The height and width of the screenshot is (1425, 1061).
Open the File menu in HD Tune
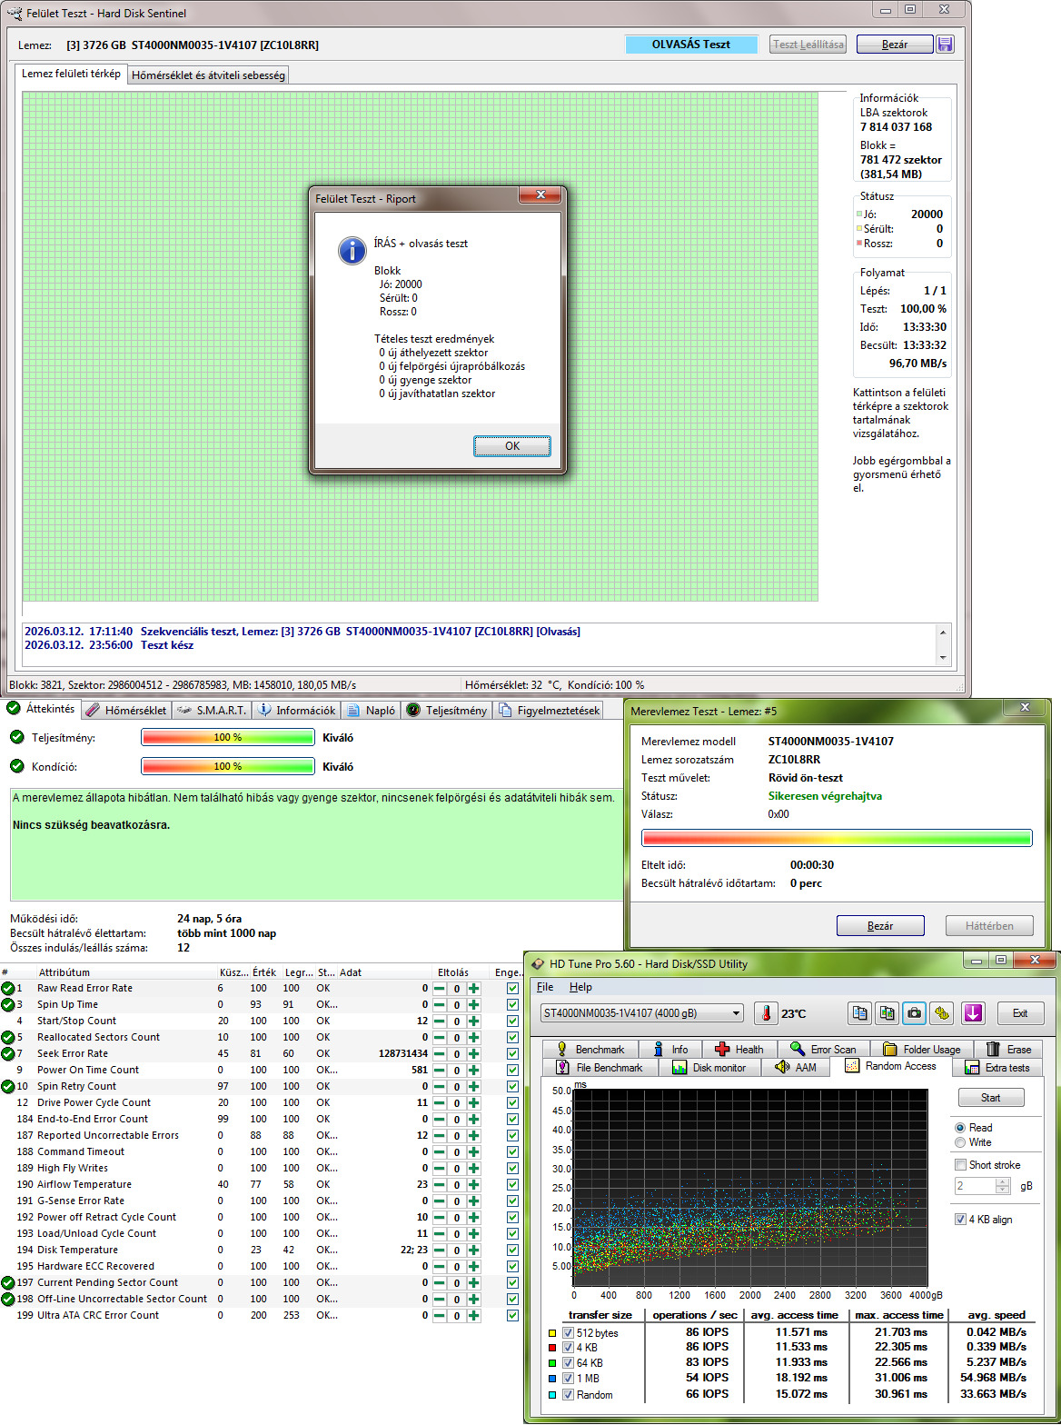[545, 987]
